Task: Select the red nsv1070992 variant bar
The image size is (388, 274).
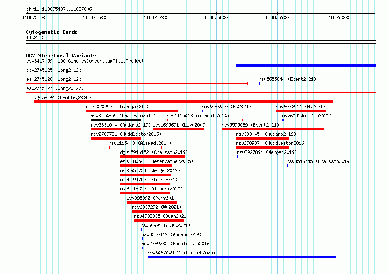Action: pos(132,111)
